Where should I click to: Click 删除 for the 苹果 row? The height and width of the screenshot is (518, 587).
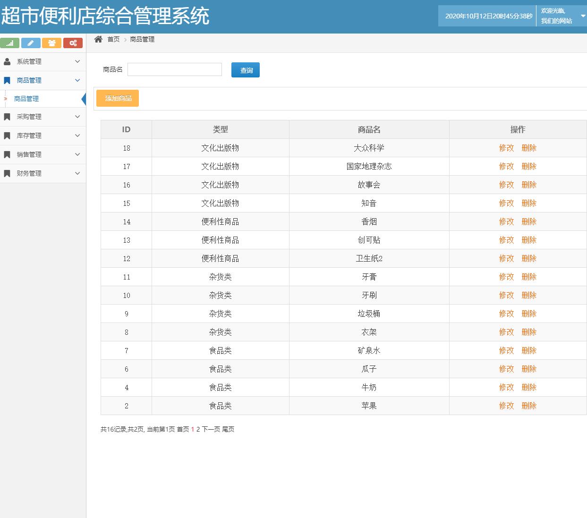pos(529,406)
